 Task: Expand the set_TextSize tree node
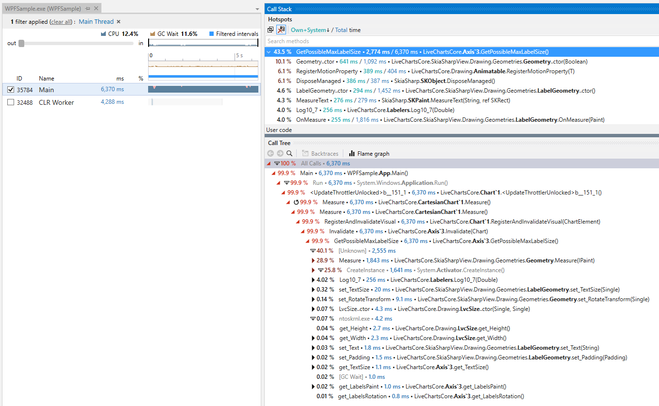coord(313,290)
